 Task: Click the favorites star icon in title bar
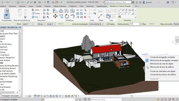[x=140, y=2]
